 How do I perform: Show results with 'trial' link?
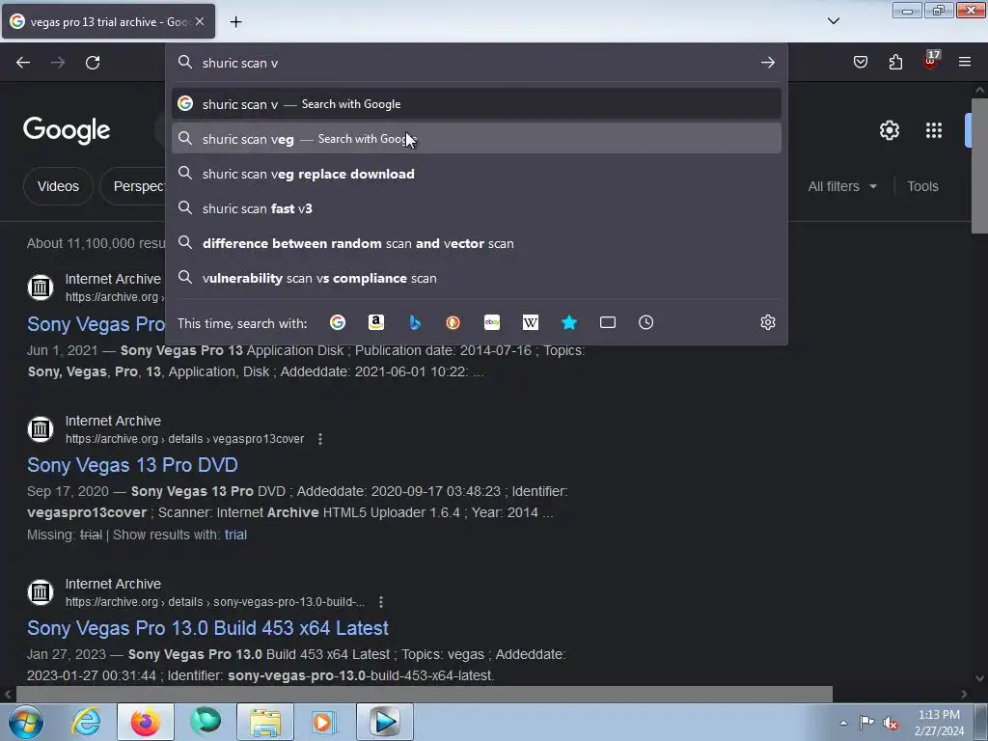click(x=235, y=535)
